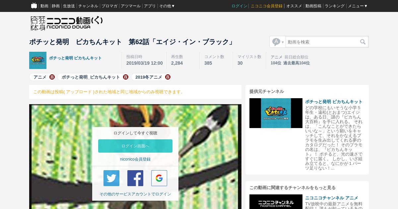Viewport: 398px width, 209px height.
Task: Click the 2,284 view count value
Action: [x=177, y=63]
